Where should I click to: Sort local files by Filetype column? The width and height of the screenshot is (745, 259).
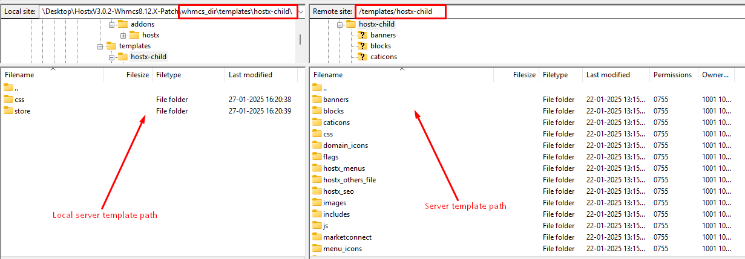[x=168, y=75]
